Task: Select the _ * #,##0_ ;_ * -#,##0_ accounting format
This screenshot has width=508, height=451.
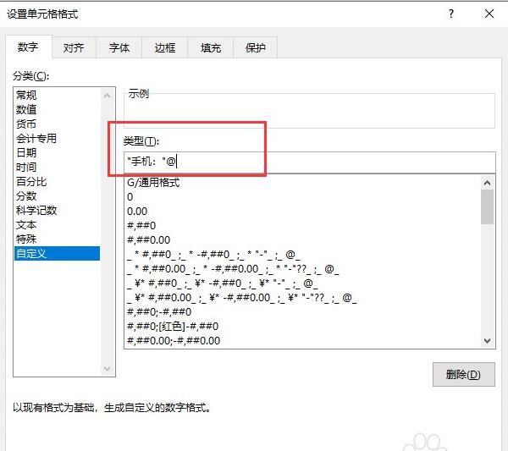Action: 303,255
